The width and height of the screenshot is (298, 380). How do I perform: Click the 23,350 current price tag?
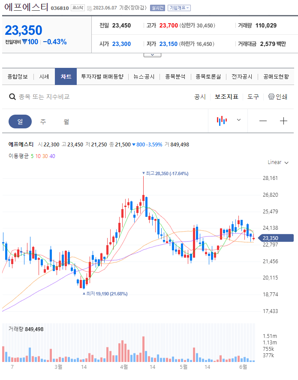[275, 238]
